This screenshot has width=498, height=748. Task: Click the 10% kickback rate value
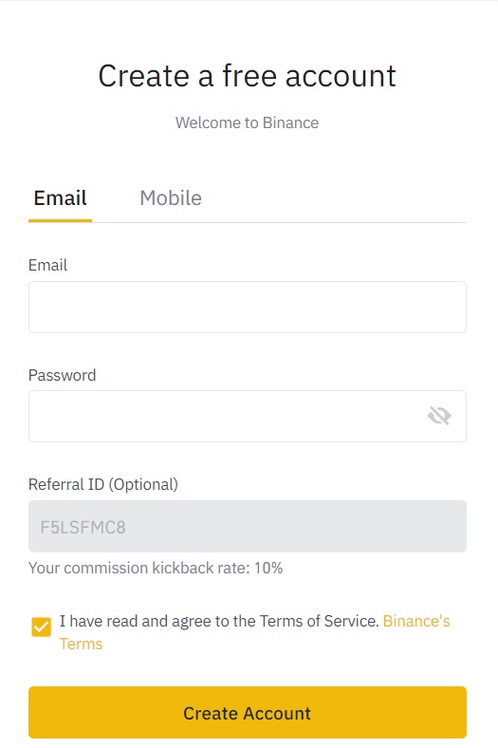(268, 568)
